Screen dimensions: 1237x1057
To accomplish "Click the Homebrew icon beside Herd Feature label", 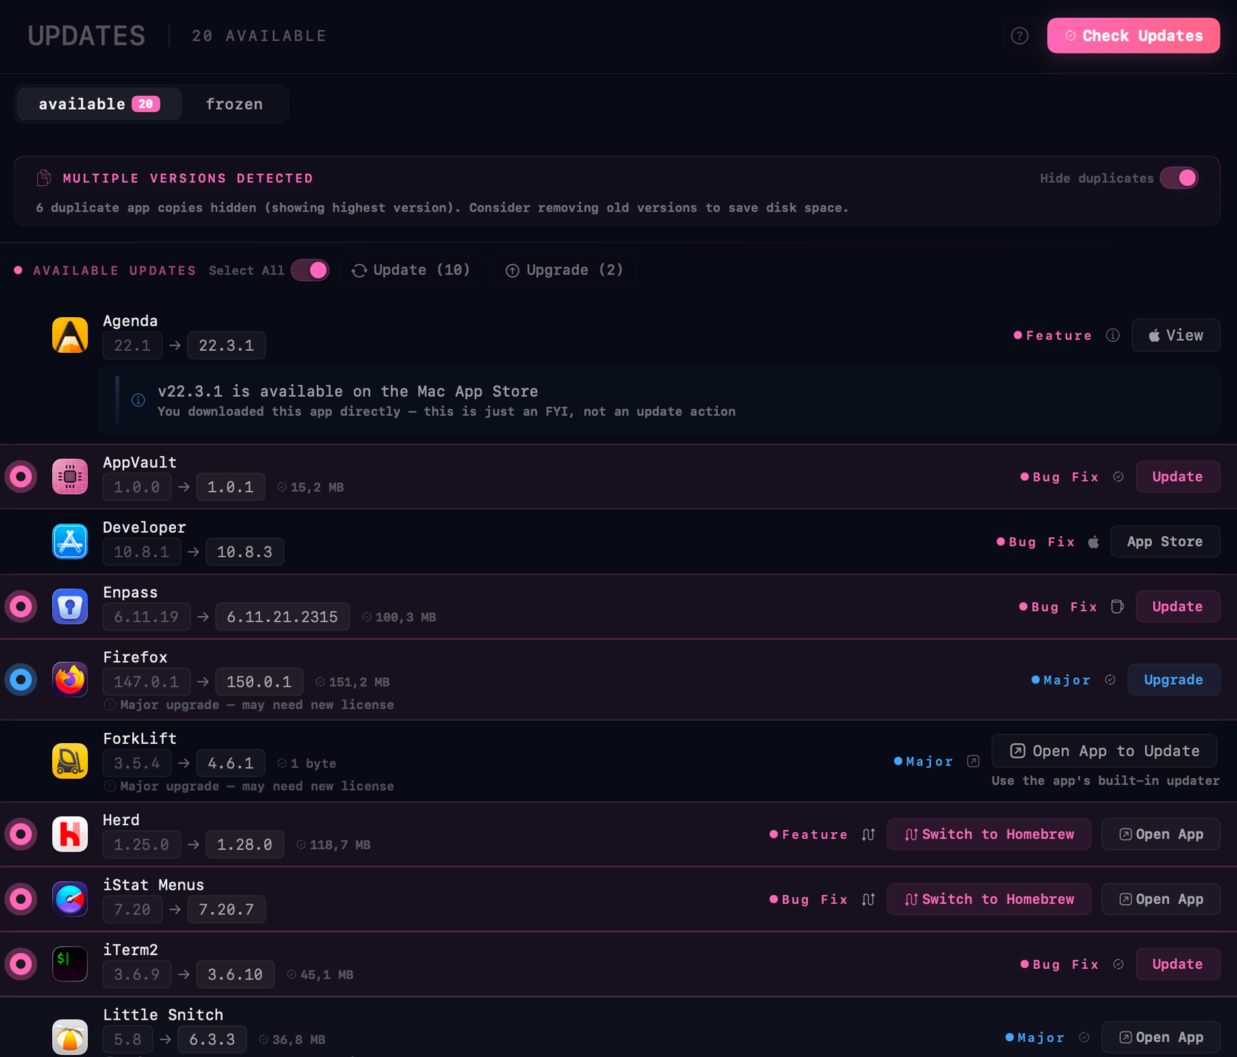I will [x=868, y=834].
